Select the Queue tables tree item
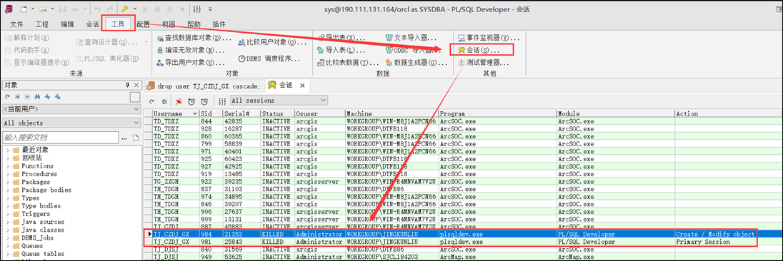 coord(42,254)
